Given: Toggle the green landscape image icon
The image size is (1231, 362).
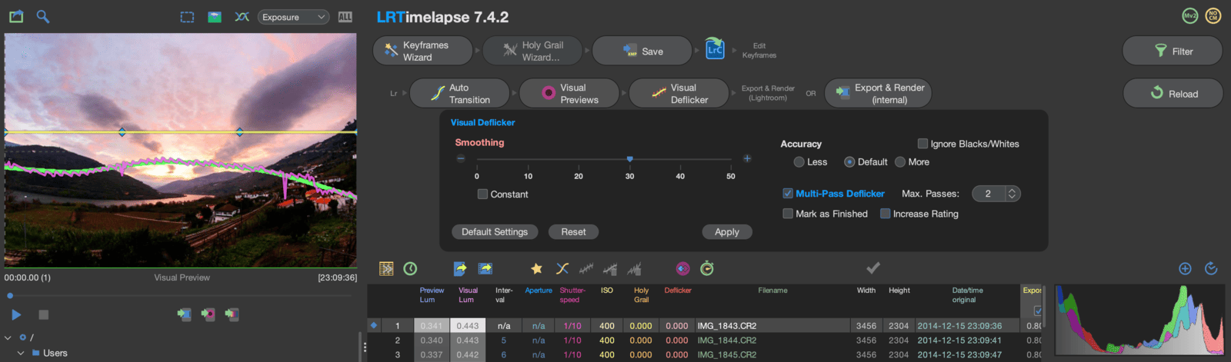Looking at the screenshot, I should coord(215,17).
